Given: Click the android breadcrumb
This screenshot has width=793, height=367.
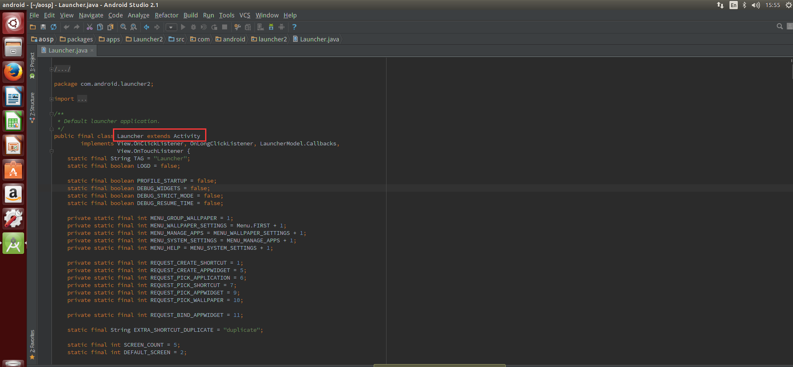Looking at the screenshot, I should pyautogui.click(x=230, y=39).
